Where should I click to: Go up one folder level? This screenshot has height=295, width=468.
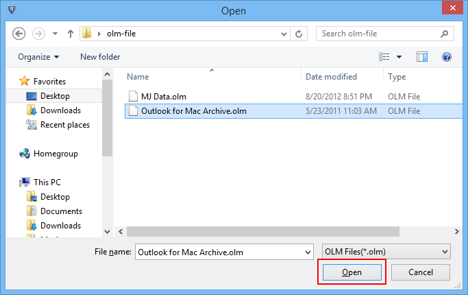coord(71,34)
